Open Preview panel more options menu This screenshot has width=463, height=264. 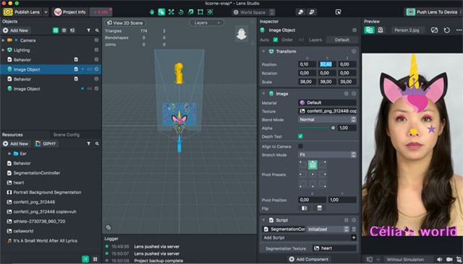(x=459, y=30)
